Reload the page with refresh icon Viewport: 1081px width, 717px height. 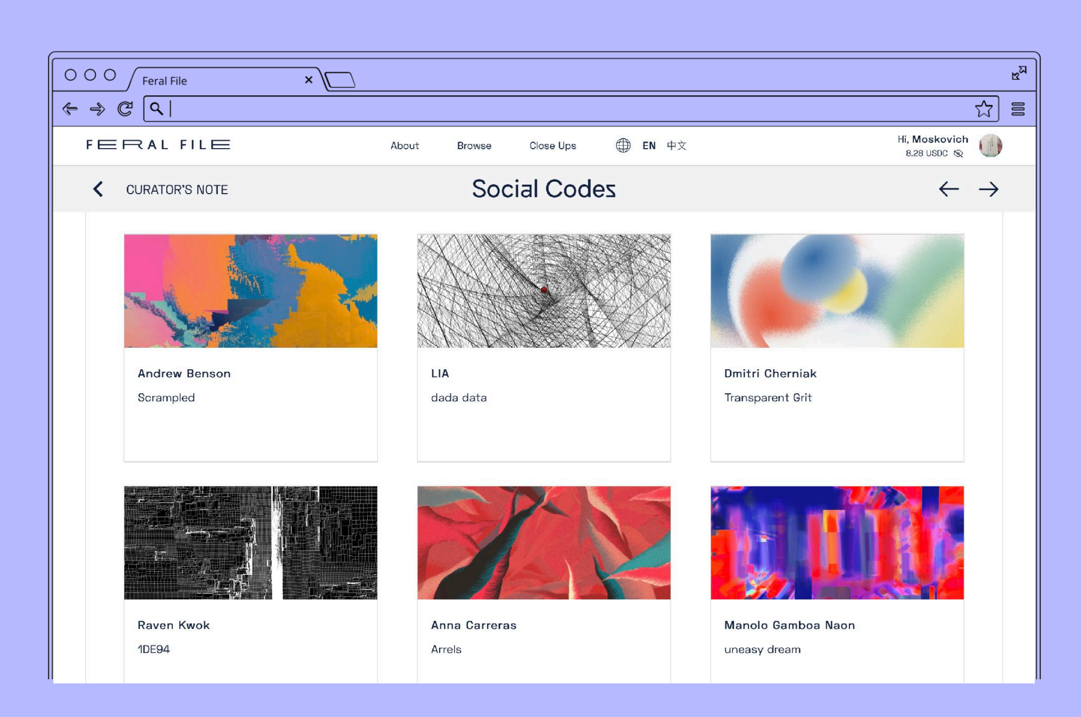pyautogui.click(x=125, y=109)
